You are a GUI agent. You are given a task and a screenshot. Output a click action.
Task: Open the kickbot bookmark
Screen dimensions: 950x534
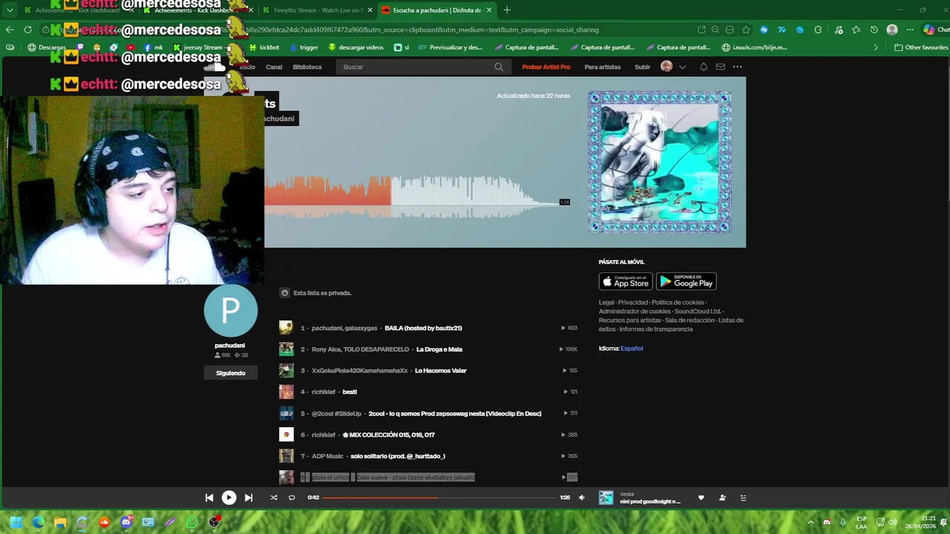263,47
